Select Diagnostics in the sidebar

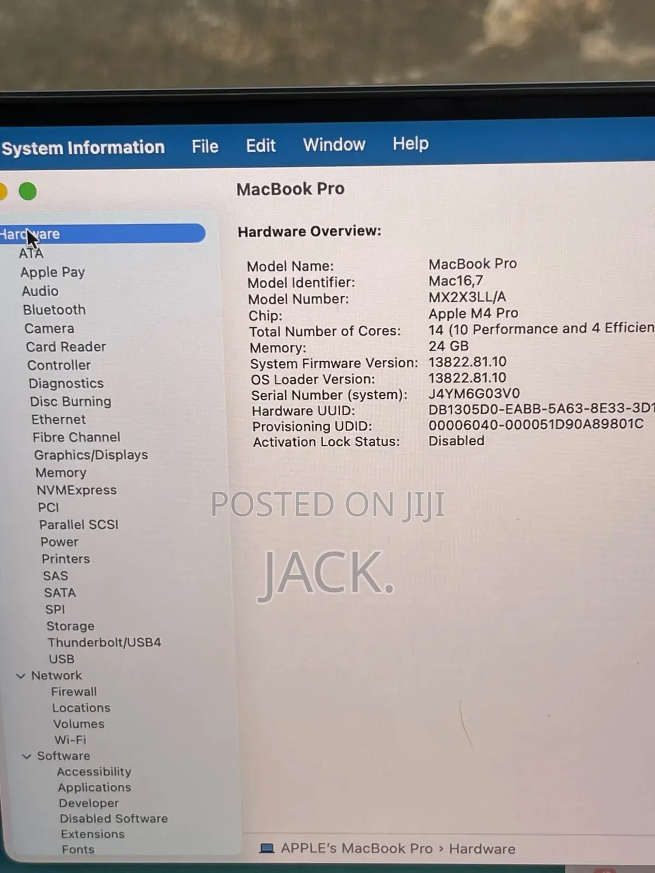pos(66,384)
